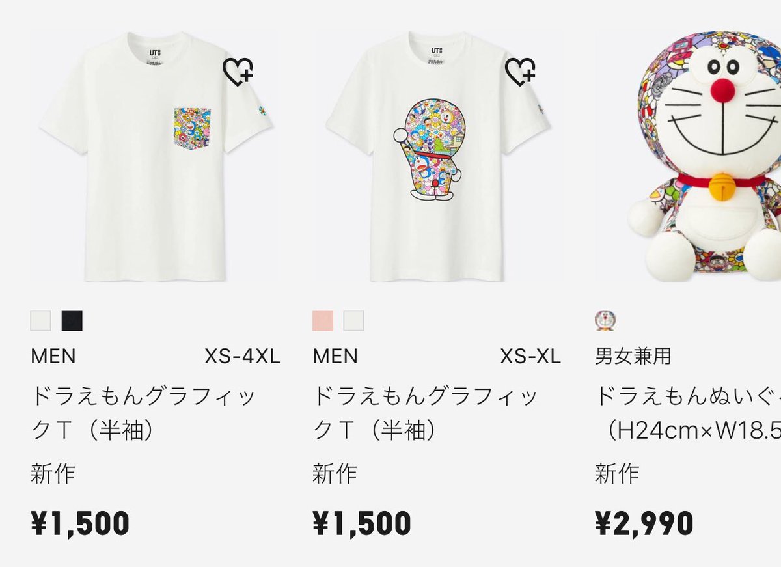Open ドラえもんぬいぐるみ product title link
Viewport: 781px width, 567px height.
coord(688,413)
